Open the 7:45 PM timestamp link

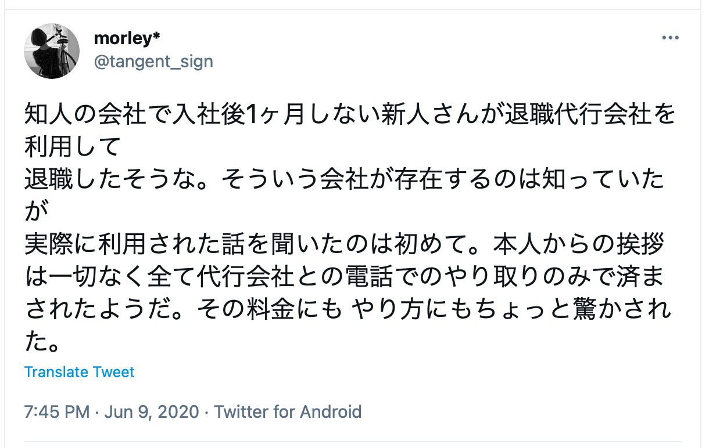tap(57, 412)
